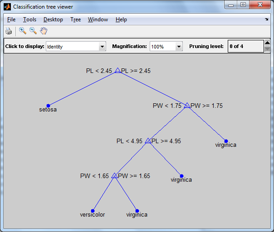Click the versicolor leaf node dot
The height and width of the screenshot is (232, 274).
tap(93, 211)
